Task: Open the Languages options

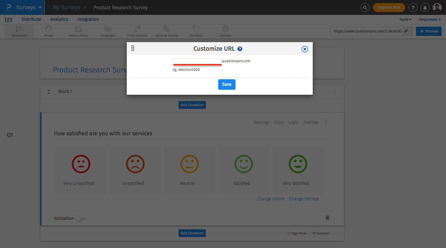Action: 107,31
